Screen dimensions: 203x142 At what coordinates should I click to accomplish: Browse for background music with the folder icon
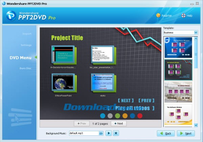pos(101,133)
